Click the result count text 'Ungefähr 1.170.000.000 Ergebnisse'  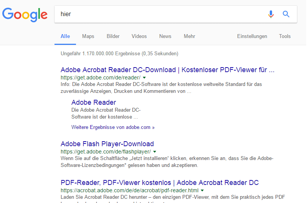pyautogui.click(x=101, y=53)
